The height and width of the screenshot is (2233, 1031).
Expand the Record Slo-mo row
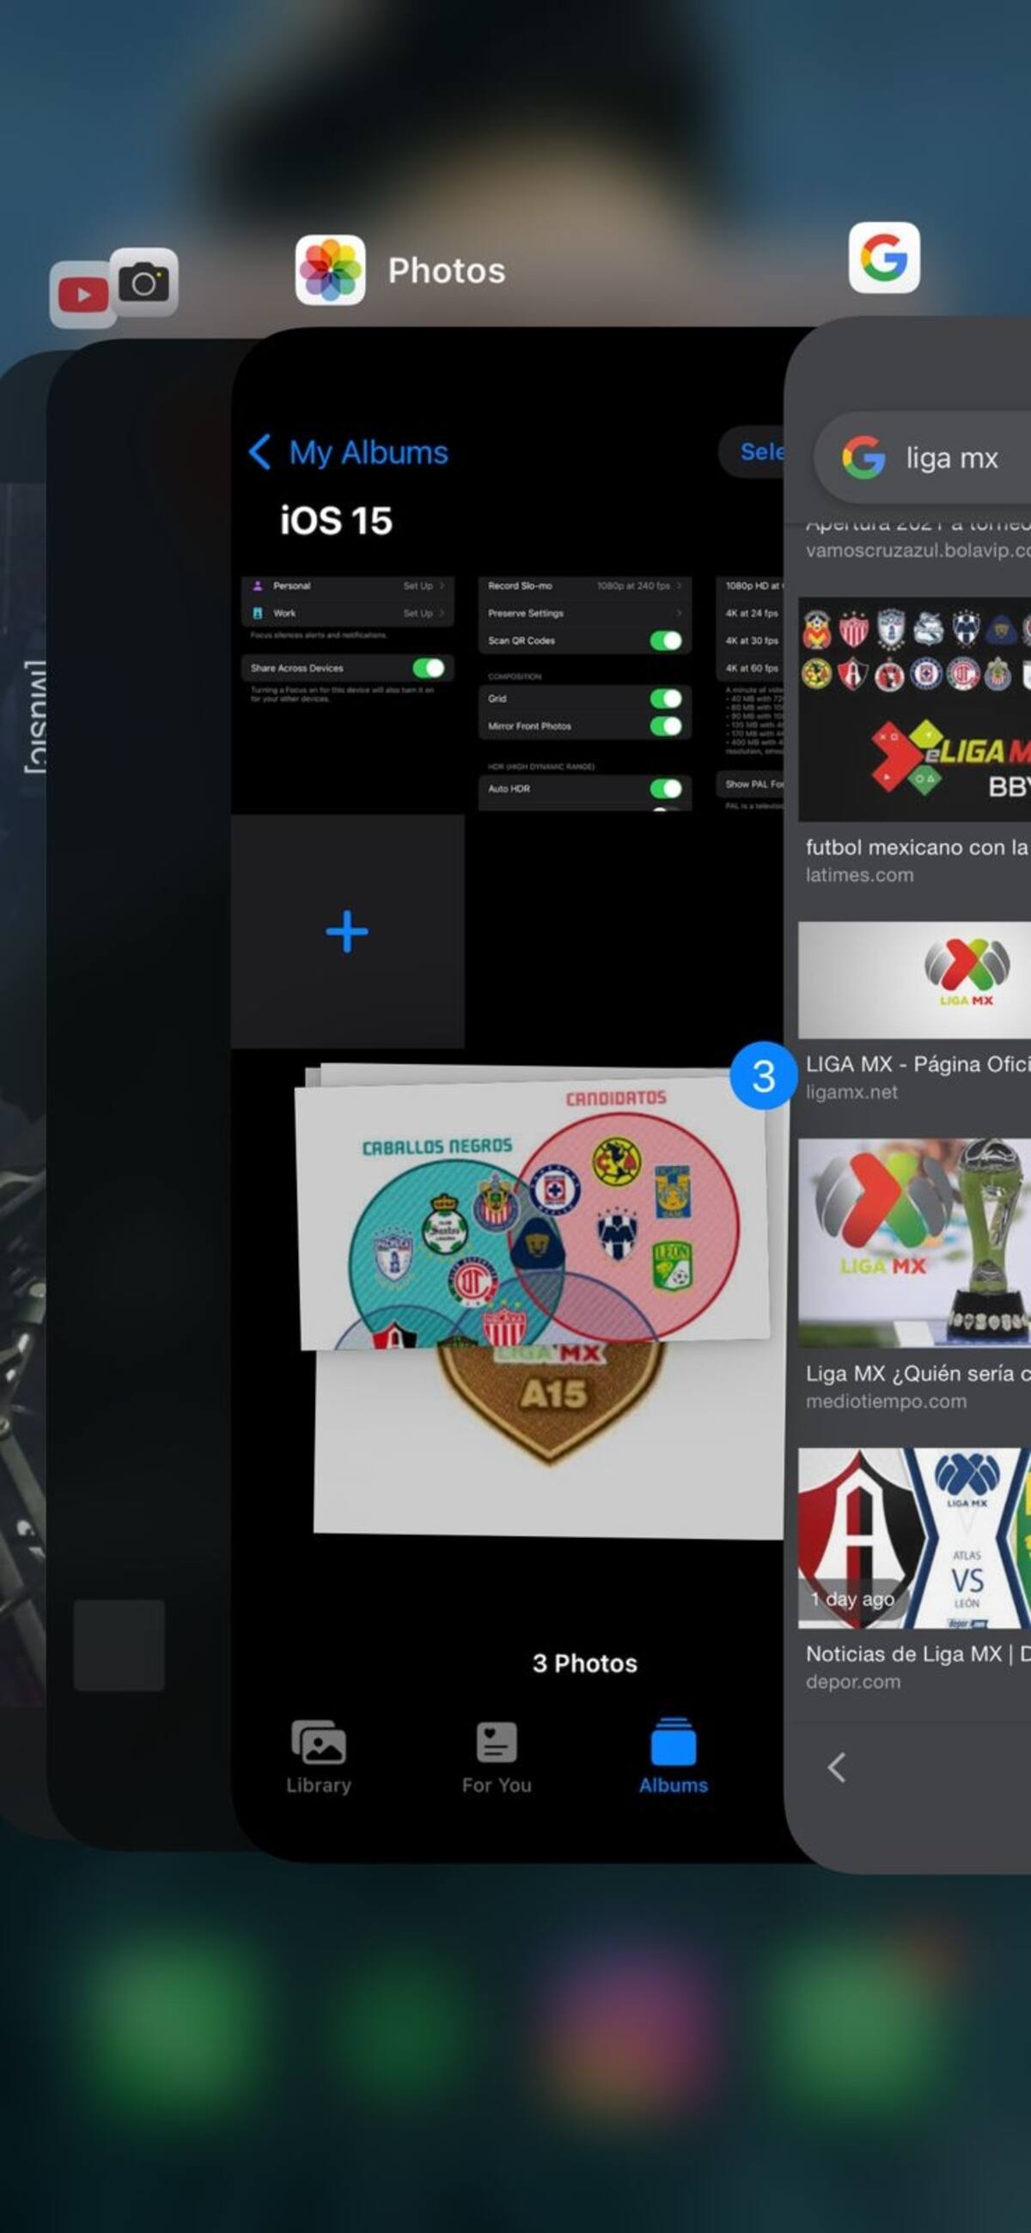pyautogui.click(x=585, y=586)
